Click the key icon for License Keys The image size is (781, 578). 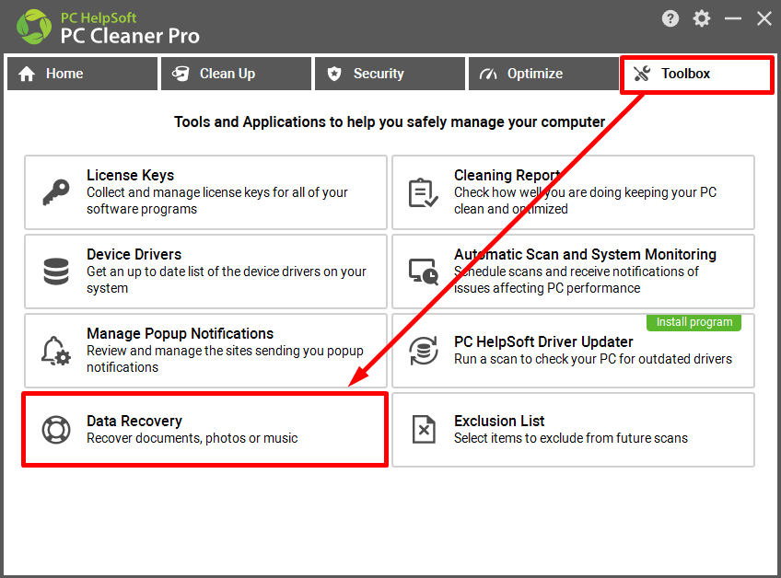56,192
